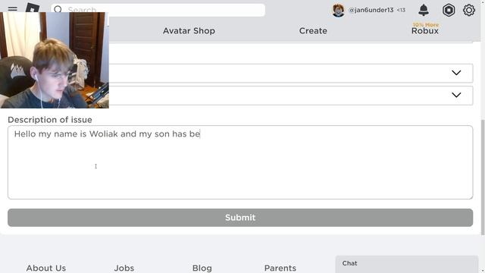This screenshot has height=273, width=485.
Task: Open the Blog footer link
Action: pos(202,268)
